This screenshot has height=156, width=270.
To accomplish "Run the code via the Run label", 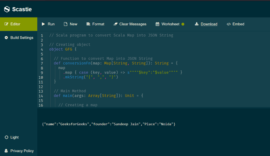I will (51, 24).
